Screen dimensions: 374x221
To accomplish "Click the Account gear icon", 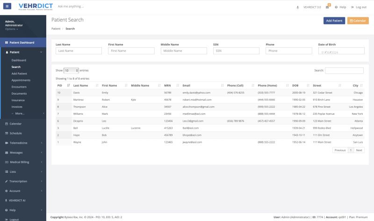I will [7, 191].
